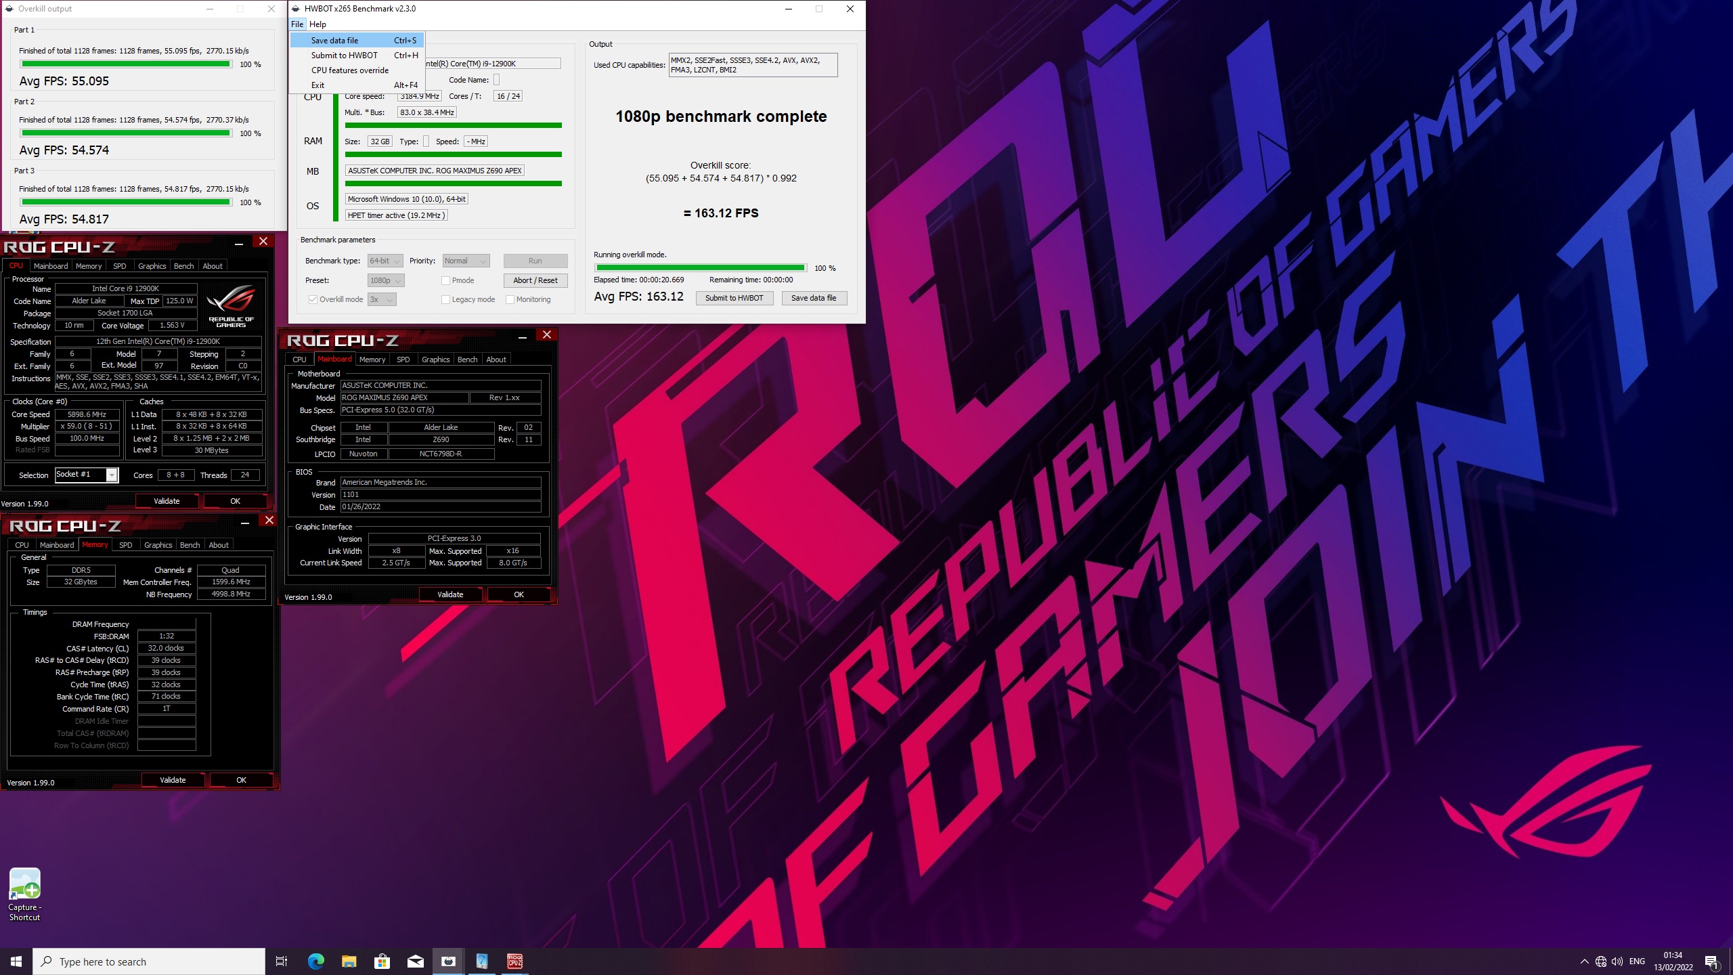This screenshot has width=1733, height=975.
Task: Open Microsoft Store from the taskbar
Action: [x=382, y=961]
